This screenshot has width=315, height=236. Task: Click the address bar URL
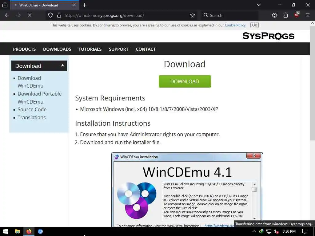pyautogui.click(x=104, y=15)
